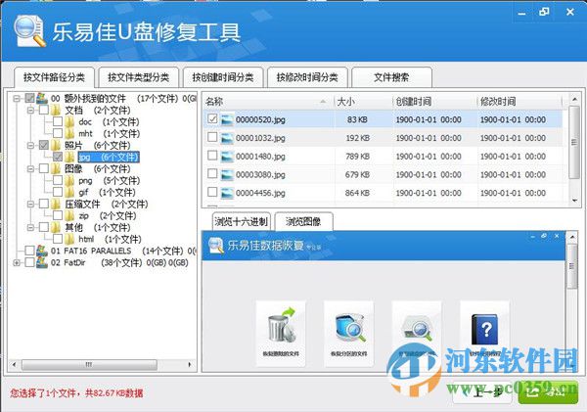Collapse the 图像 tree node
The image size is (587, 412).
point(30,169)
